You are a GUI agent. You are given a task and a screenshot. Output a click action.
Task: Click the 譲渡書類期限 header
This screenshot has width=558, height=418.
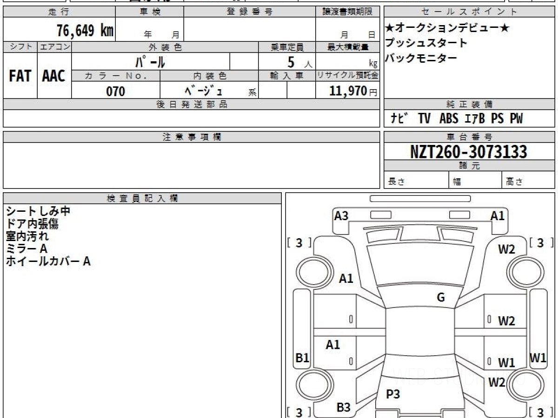347,12
